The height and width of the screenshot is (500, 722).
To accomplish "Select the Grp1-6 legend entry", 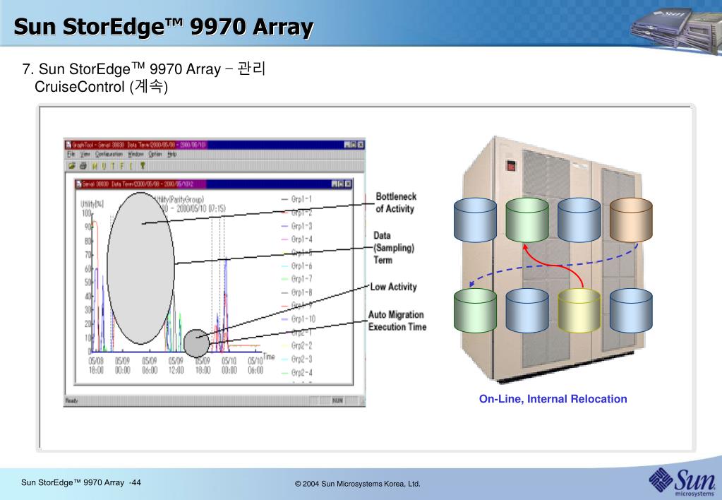I will pos(296,266).
